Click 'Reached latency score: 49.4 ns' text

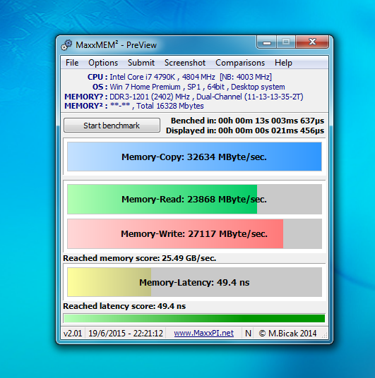pos(124,306)
